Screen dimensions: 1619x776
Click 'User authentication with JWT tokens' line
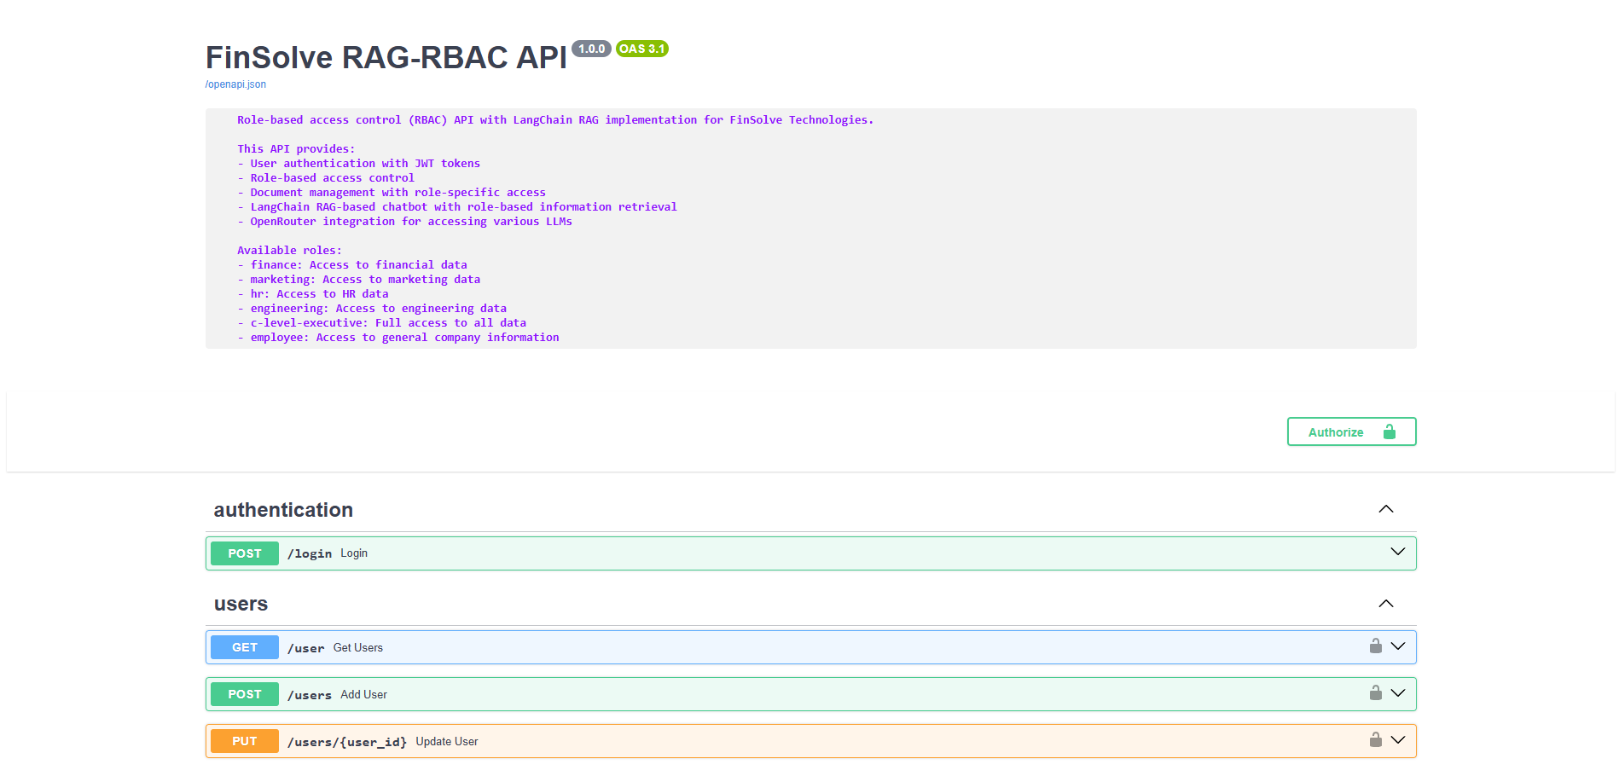[x=359, y=164]
